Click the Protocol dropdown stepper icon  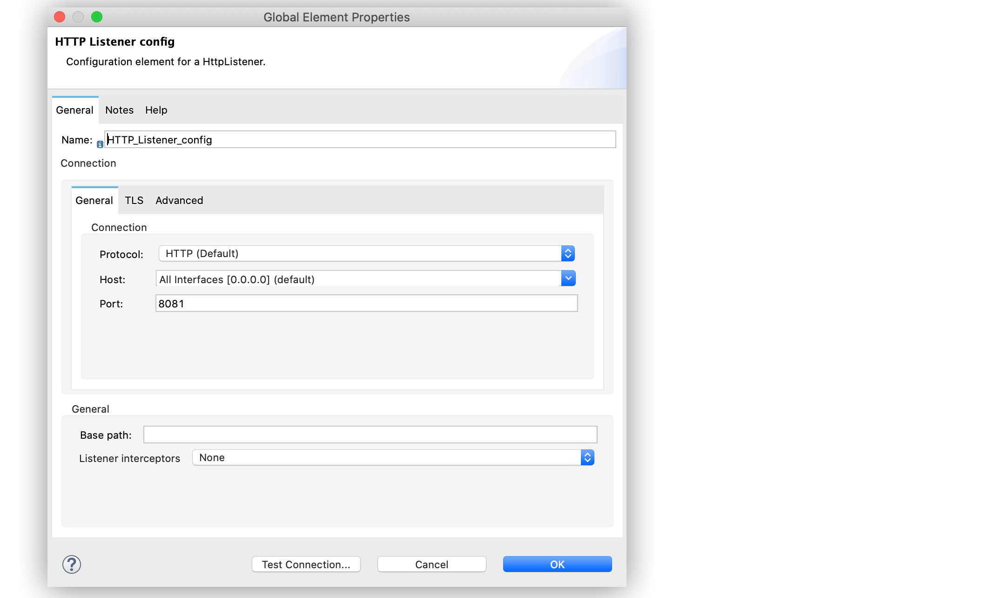[x=568, y=253]
